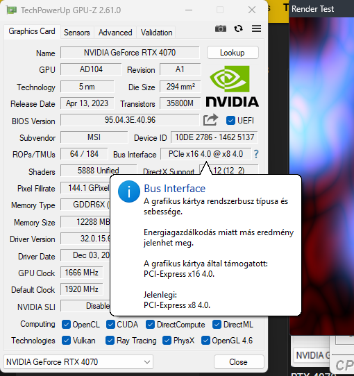The width and height of the screenshot is (354, 376).
Task: Toggle the OpenCL checkbox
Action: point(66,325)
